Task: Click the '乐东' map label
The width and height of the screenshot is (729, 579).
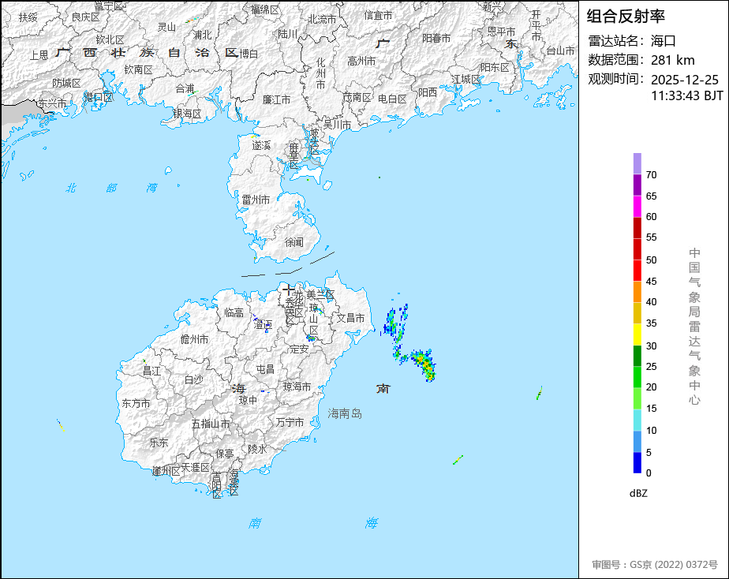Action: point(159,443)
